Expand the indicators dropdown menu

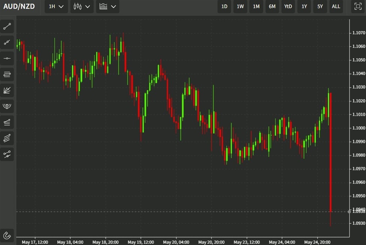107,6
